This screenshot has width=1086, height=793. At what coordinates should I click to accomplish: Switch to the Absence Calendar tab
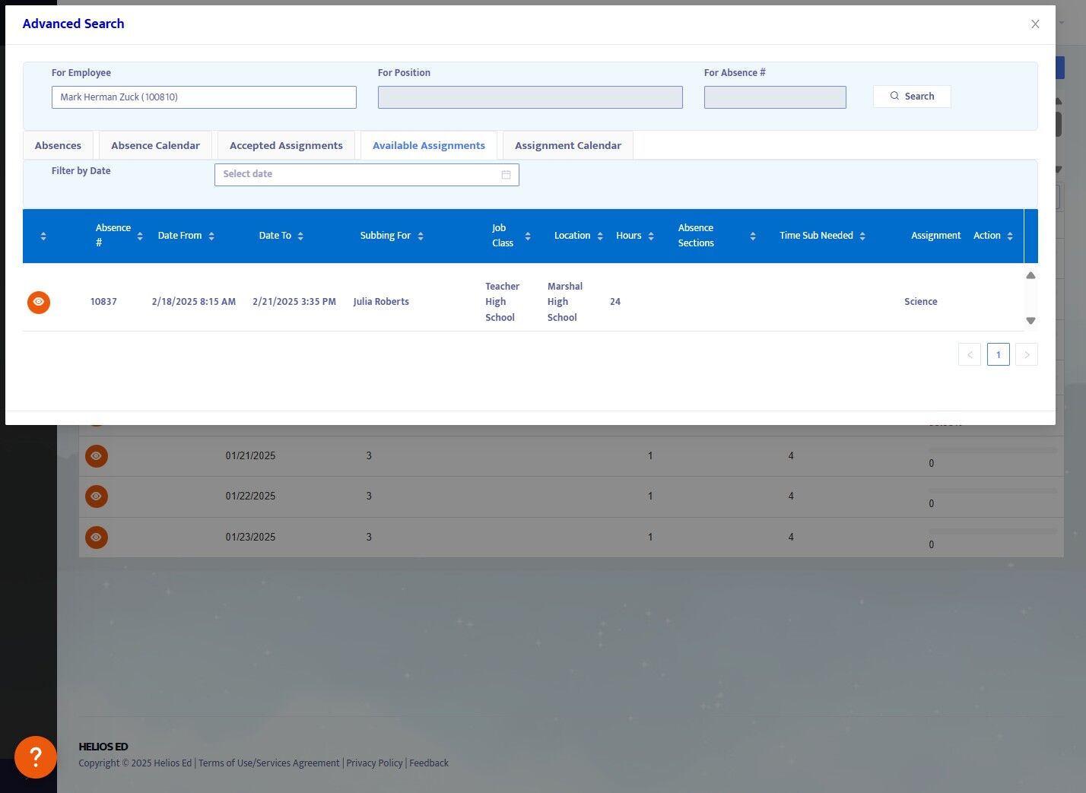[x=155, y=146]
